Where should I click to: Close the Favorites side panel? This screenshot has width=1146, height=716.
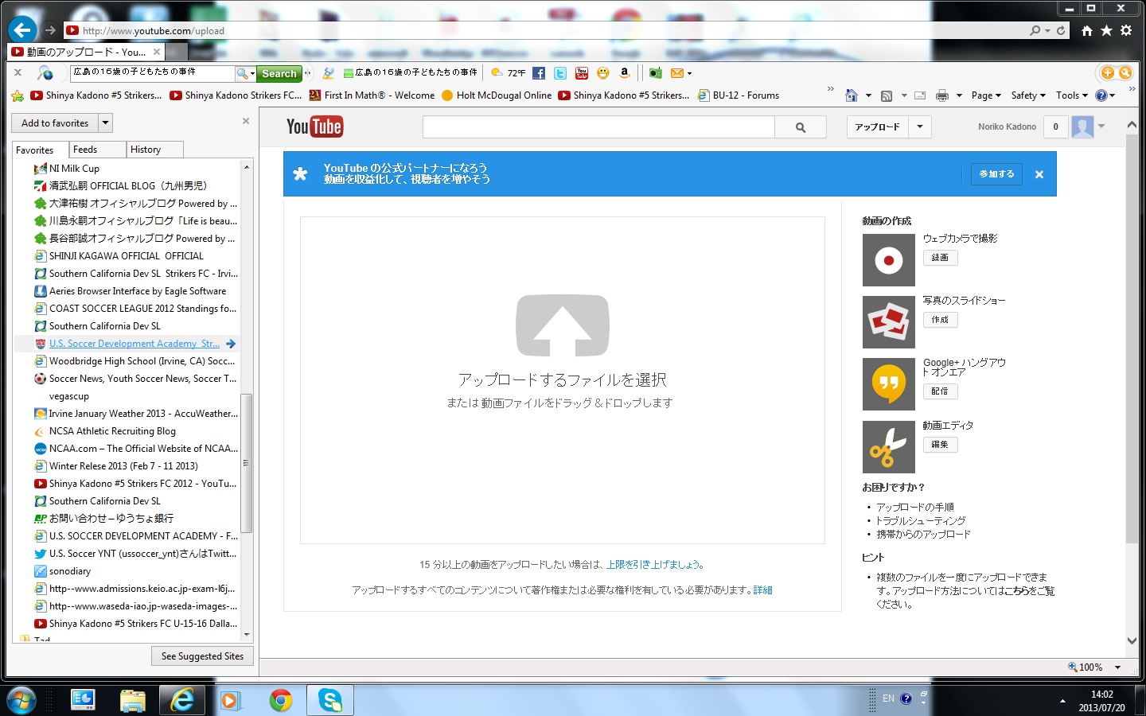[246, 121]
